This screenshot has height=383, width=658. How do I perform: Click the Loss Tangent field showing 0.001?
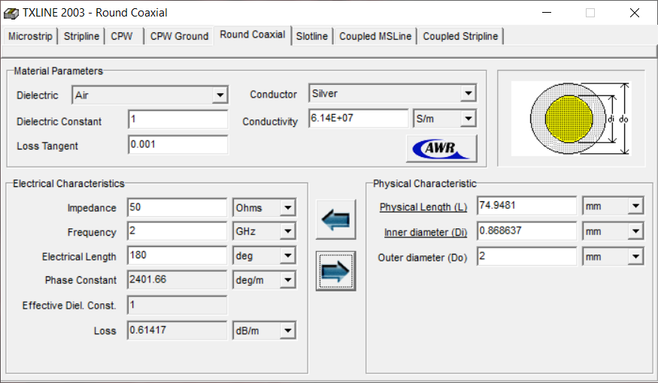click(x=178, y=145)
